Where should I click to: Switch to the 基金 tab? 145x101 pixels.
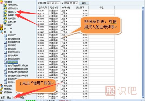coord(9,97)
